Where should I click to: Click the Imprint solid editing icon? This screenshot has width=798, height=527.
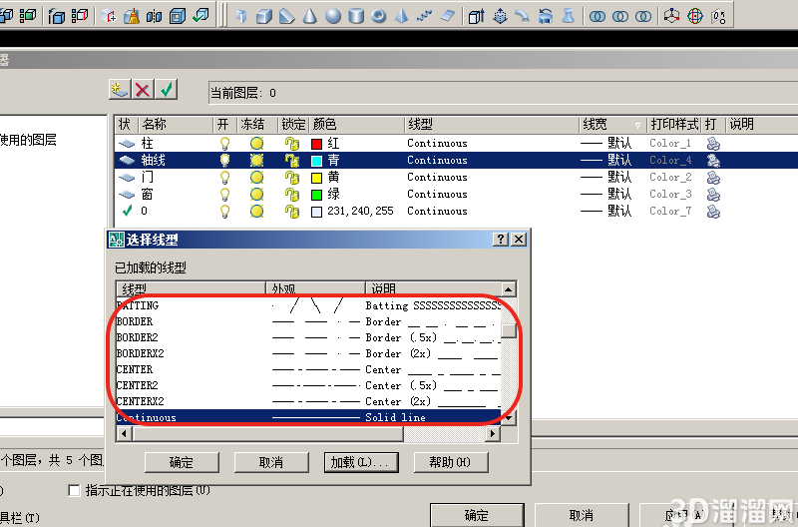pos(109,16)
